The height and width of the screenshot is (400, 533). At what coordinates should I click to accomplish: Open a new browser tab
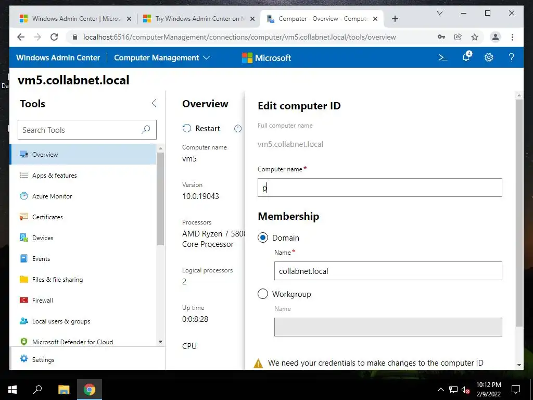click(395, 19)
